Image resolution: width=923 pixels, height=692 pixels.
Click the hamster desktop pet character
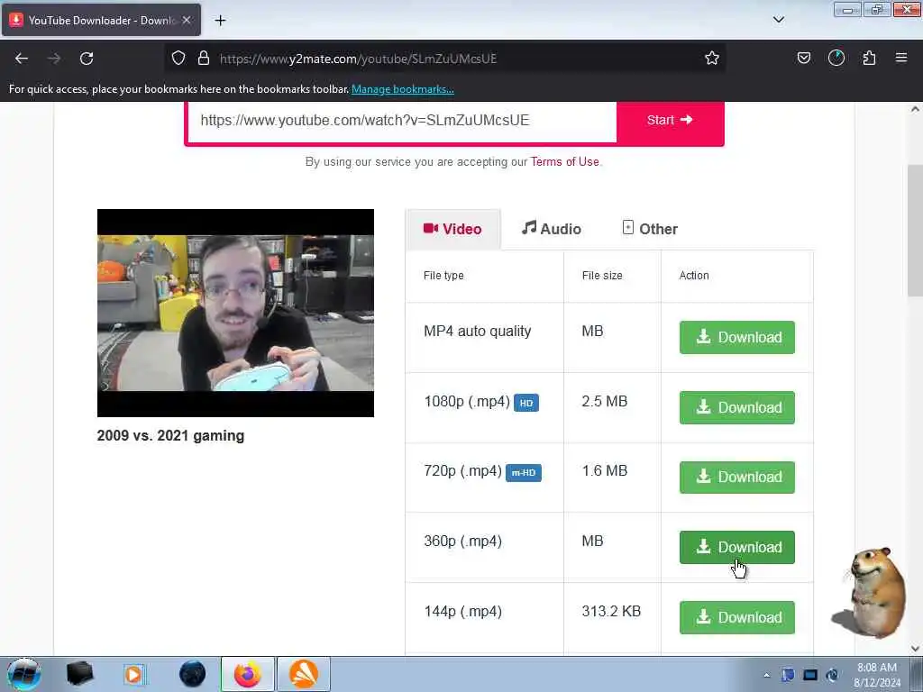pyautogui.click(x=870, y=592)
